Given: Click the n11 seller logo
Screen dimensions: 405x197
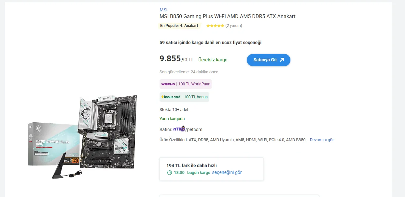Looking at the screenshot, I should point(179,129).
